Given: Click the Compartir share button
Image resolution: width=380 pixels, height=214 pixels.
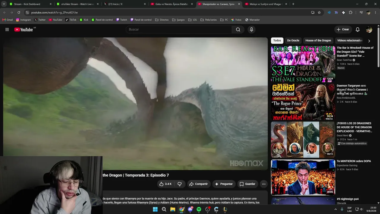Looking at the screenshot, I should pyautogui.click(x=199, y=184).
